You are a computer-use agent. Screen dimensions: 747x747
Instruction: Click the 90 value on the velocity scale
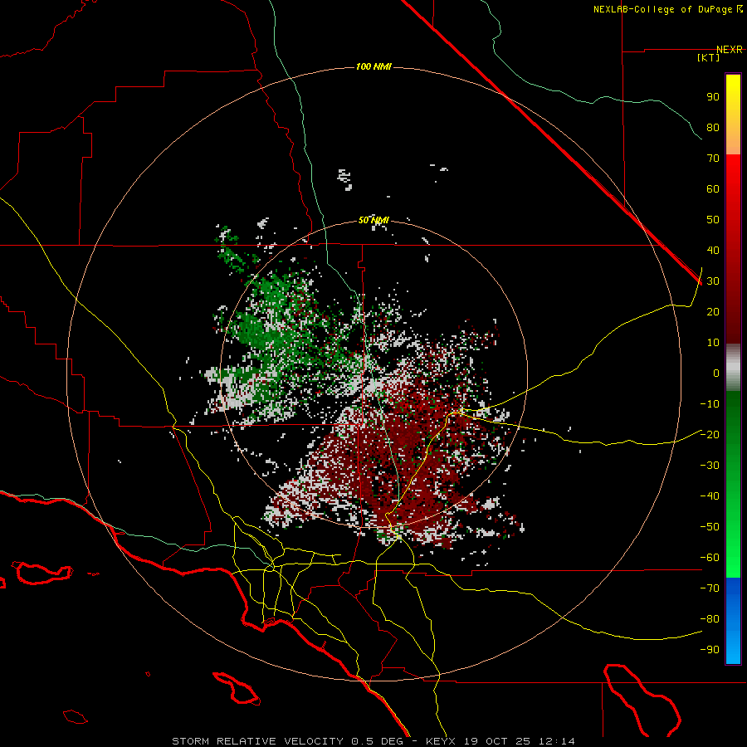pyautogui.click(x=713, y=97)
